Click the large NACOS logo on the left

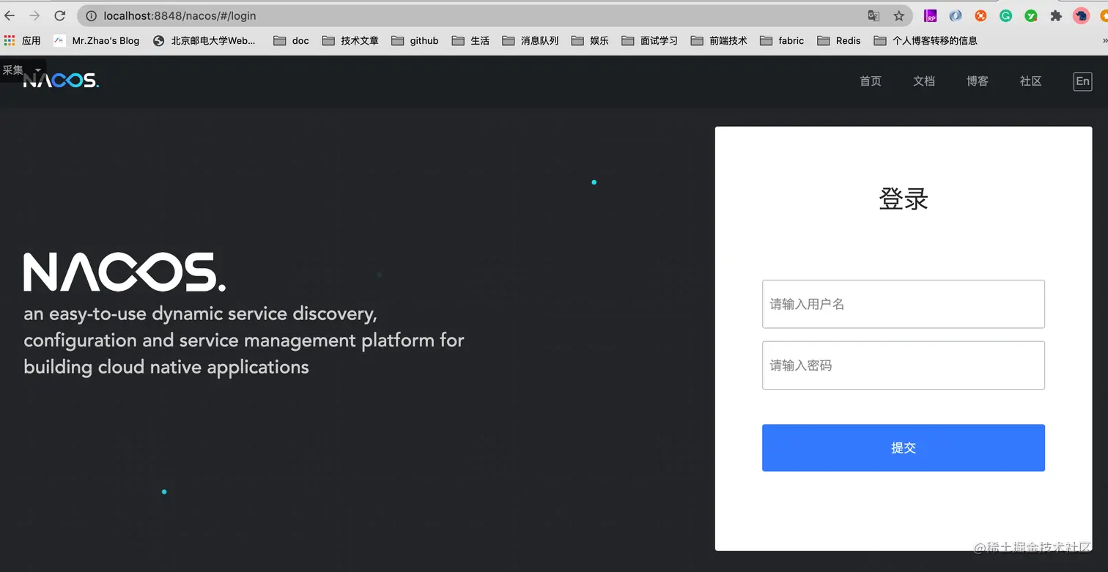pyautogui.click(x=125, y=272)
